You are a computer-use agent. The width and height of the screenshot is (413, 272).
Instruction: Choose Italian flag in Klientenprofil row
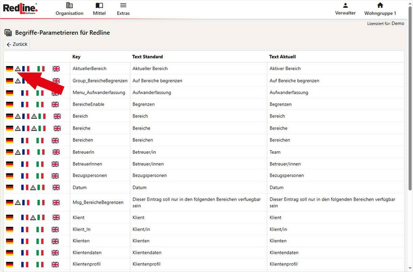(40, 265)
